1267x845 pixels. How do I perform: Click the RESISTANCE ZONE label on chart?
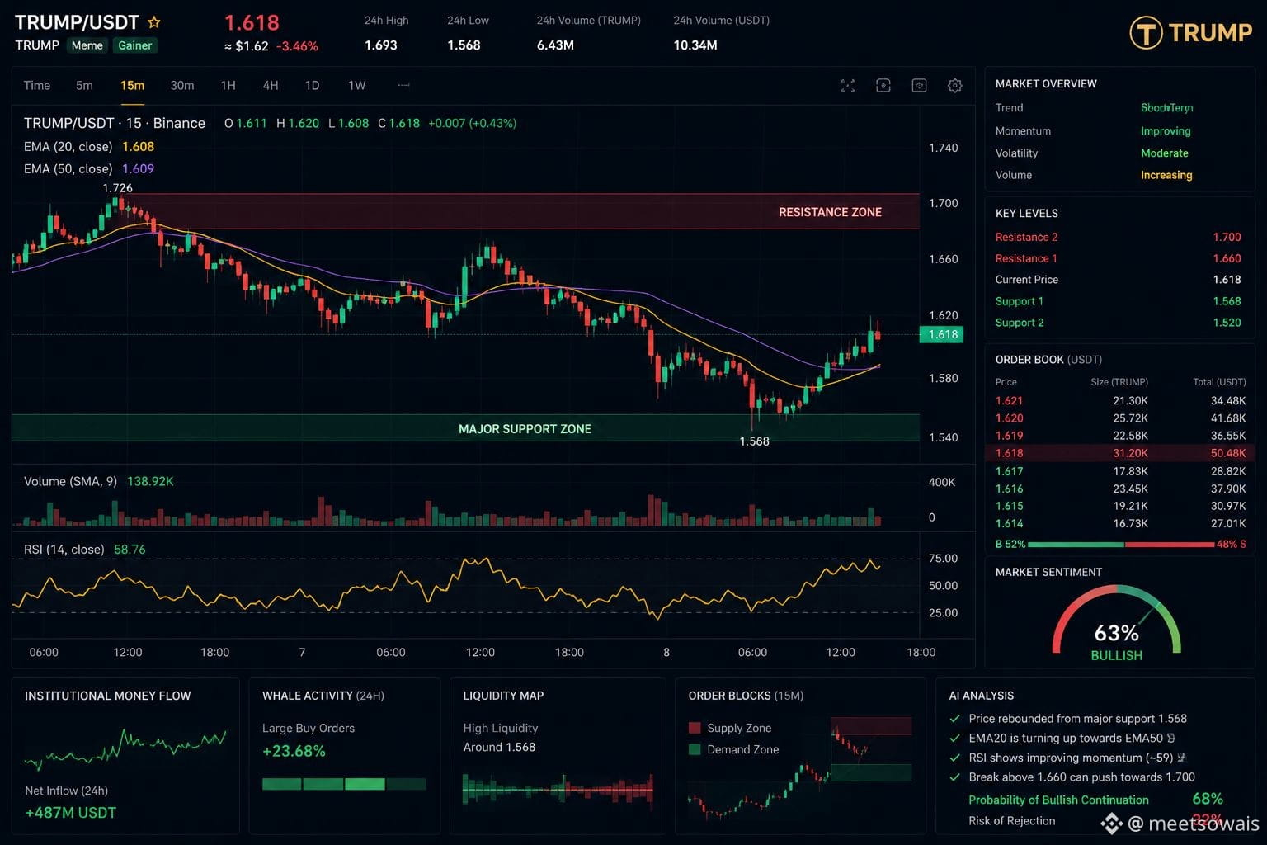click(830, 212)
